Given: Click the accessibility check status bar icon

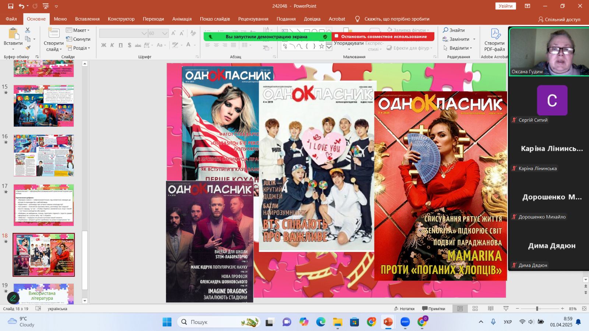Looking at the screenshot, I should [x=38, y=309].
